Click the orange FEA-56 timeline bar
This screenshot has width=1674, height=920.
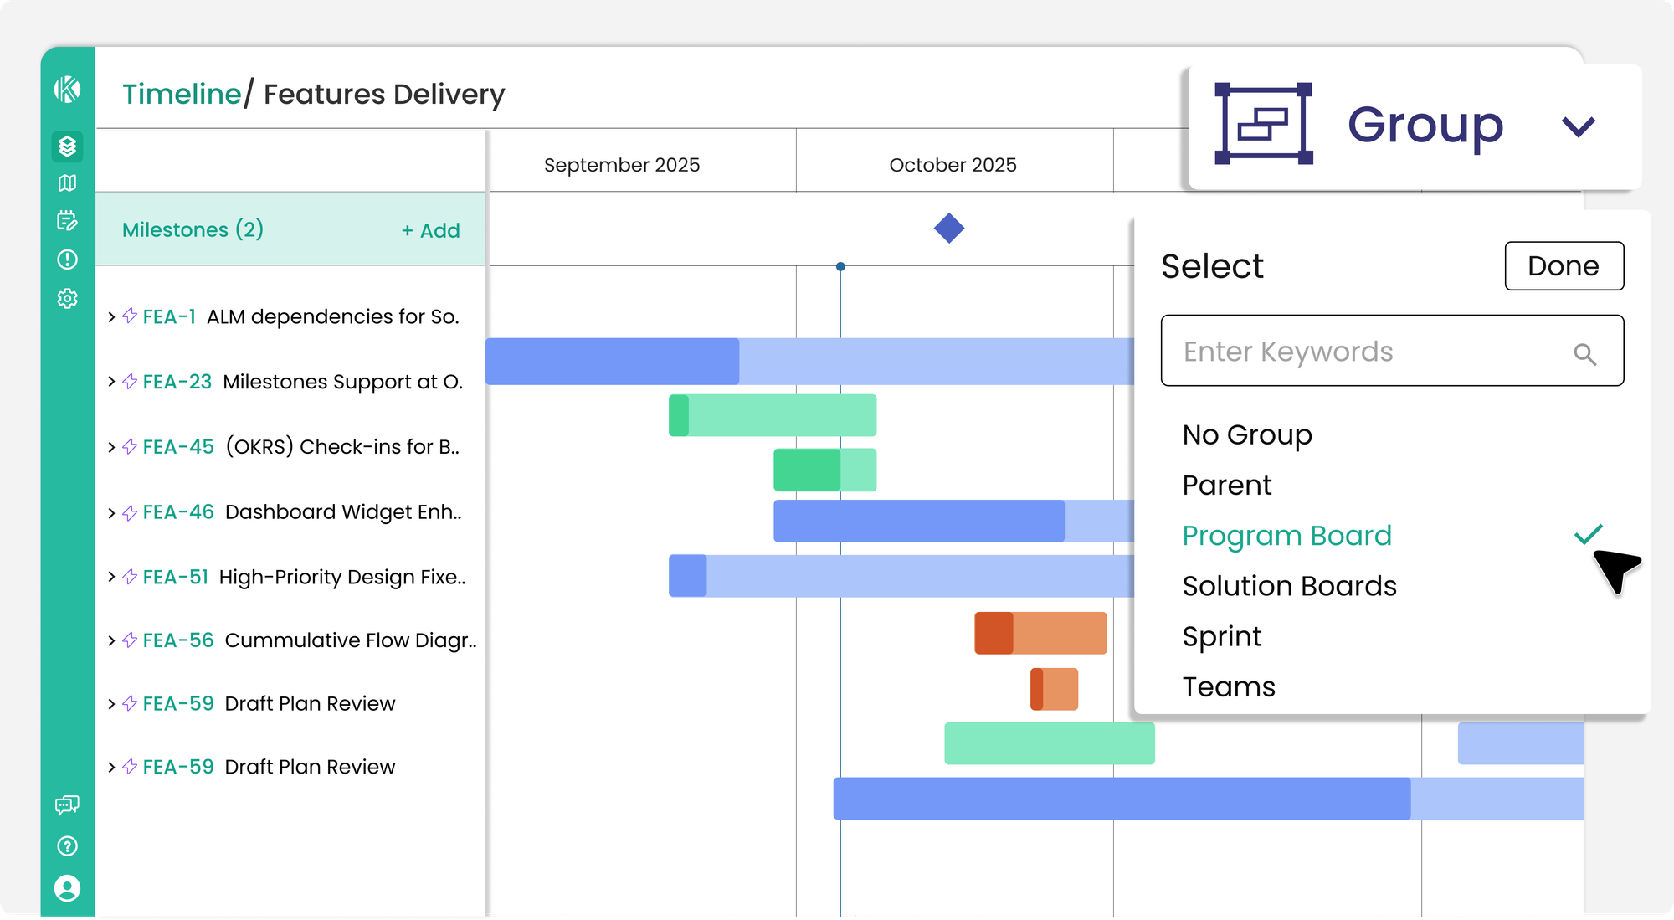point(1040,633)
